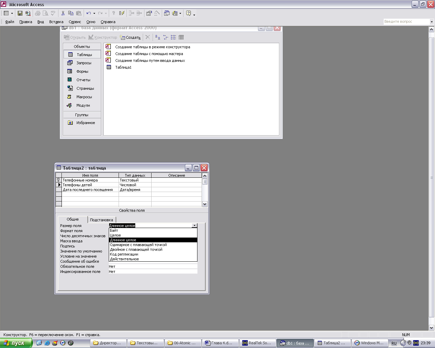
Task: Switch db1 window to List view
Action: pos(173,37)
